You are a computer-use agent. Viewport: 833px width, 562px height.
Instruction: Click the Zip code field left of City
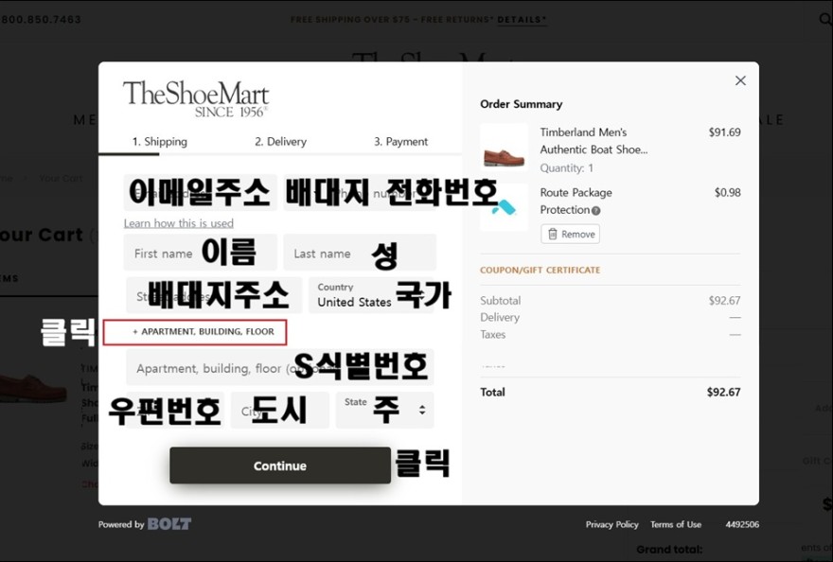175,411
